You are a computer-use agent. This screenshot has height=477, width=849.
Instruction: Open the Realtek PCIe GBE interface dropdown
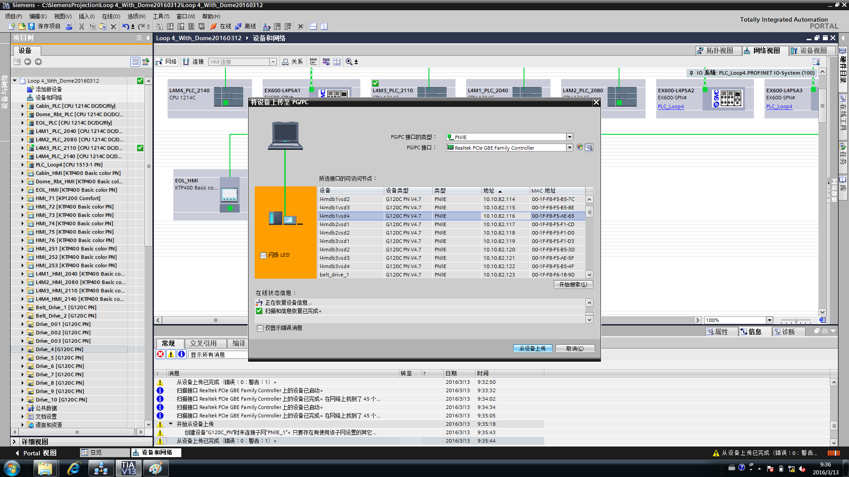click(x=570, y=148)
